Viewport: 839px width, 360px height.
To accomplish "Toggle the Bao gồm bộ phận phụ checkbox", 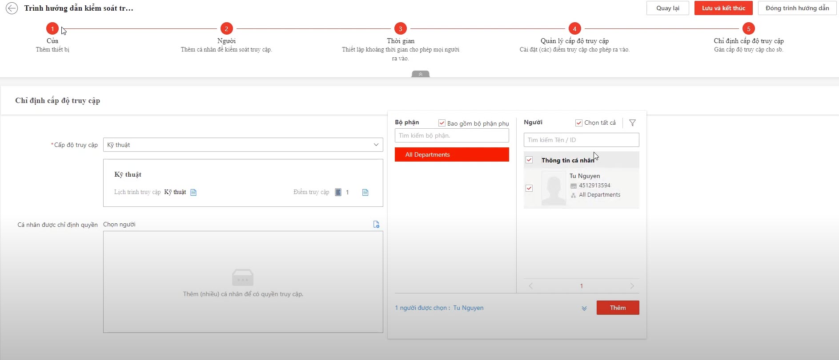I will (x=442, y=123).
